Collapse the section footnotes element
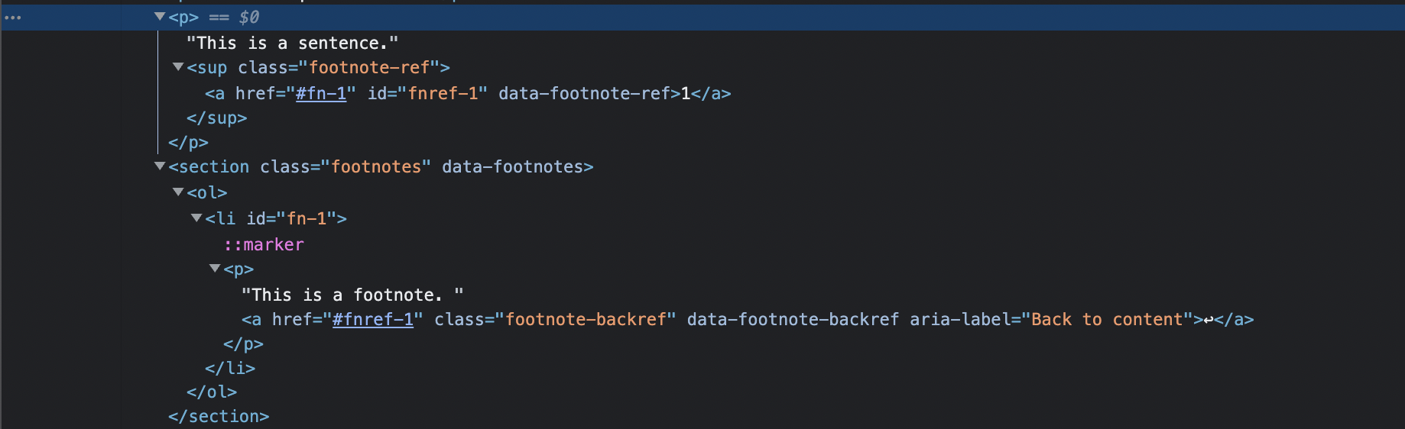 (160, 166)
